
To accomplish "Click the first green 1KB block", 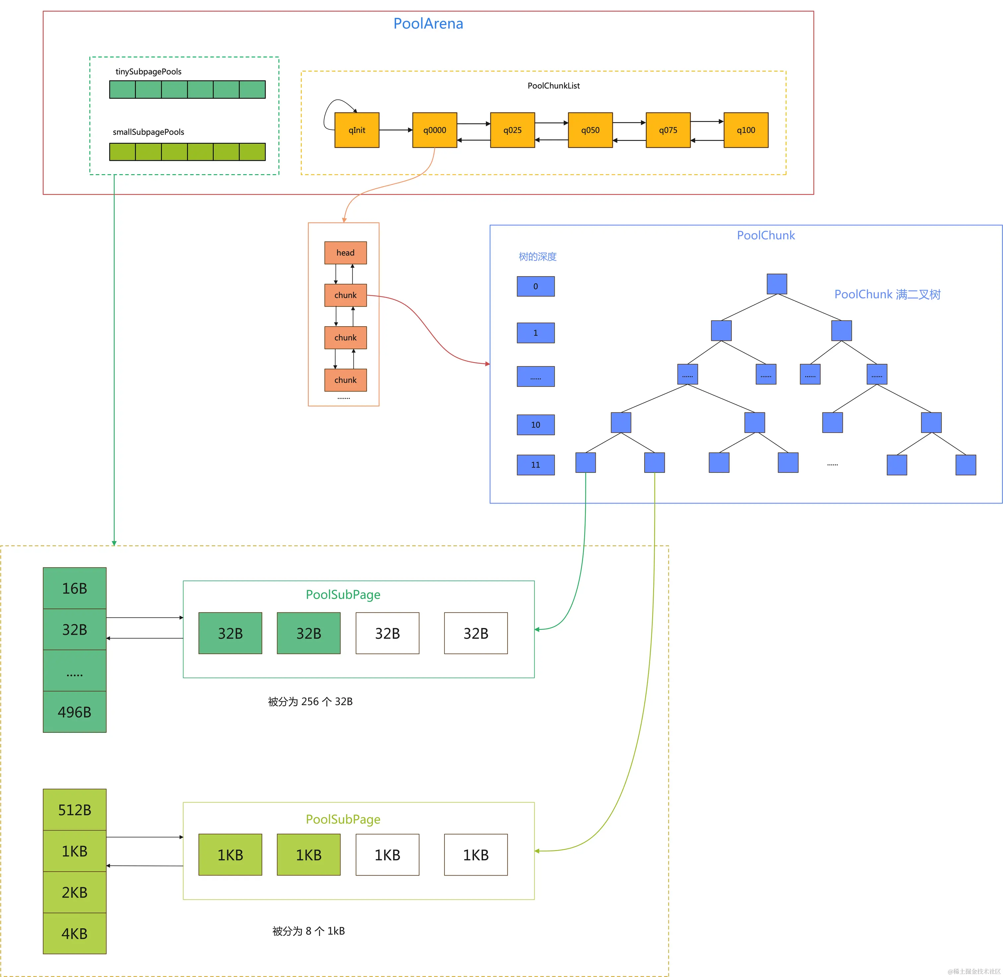I will [x=230, y=855].
